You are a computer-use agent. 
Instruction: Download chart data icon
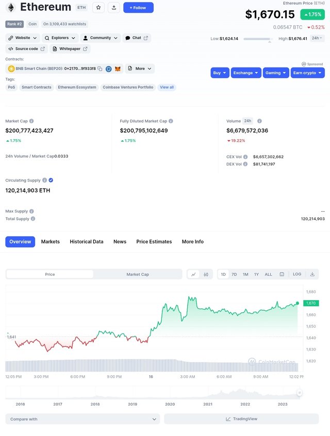[312, 274]
